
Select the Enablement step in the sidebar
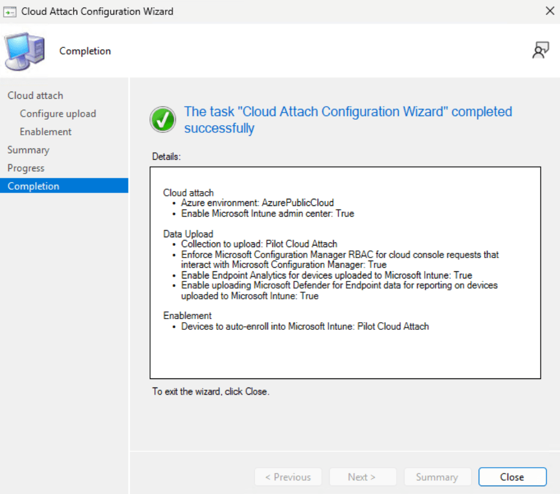tap(45, 131)
